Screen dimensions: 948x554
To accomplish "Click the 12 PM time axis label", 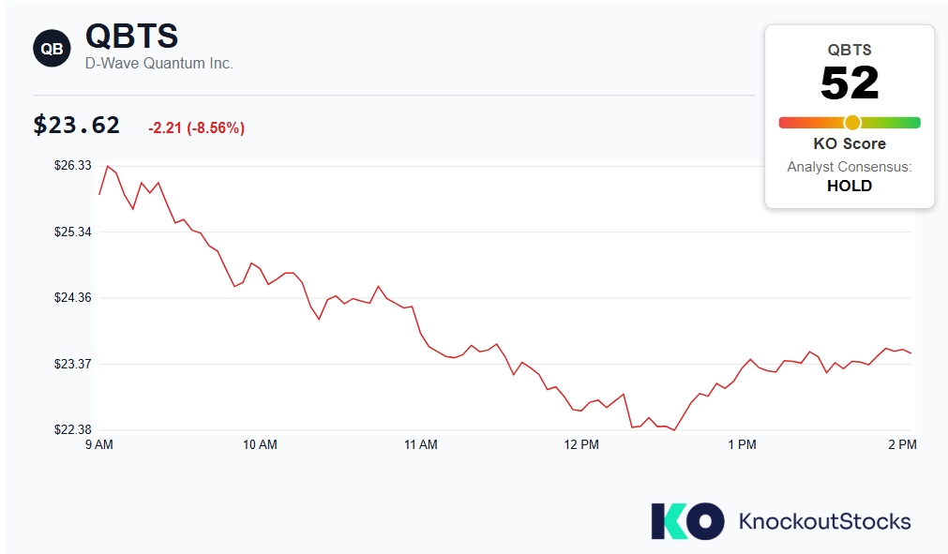I will (581, 444).
